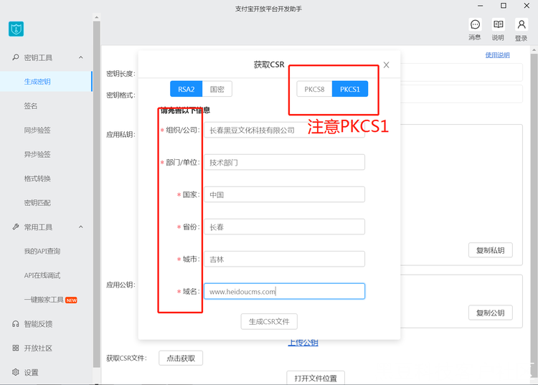Open the 说明 book icon
Screen dimensions: 538x385
(x=498, y=24)
